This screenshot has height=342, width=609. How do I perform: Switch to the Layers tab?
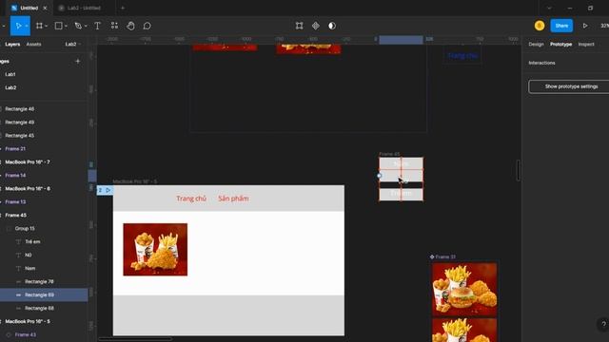click(12, 45)
